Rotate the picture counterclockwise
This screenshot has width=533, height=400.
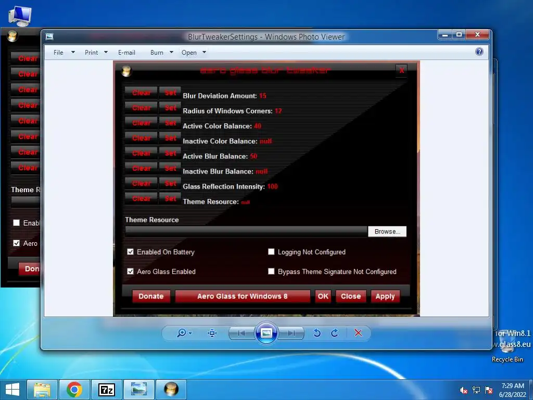[x=317, y=333]
